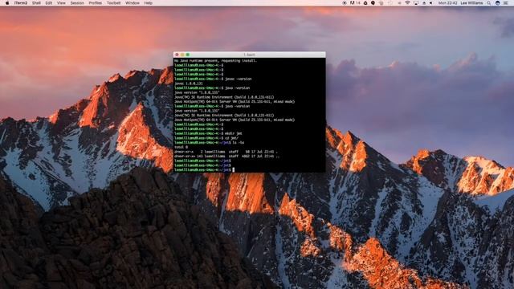Click the 'javac 1.8.0_131' output line

click(x=189, y=83)
